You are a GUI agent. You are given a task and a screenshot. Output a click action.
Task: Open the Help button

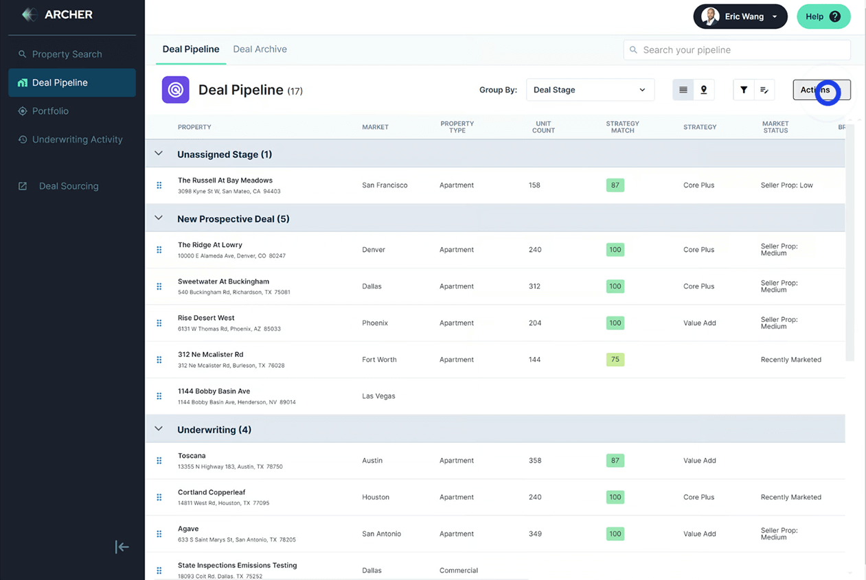tap(823, 16)
